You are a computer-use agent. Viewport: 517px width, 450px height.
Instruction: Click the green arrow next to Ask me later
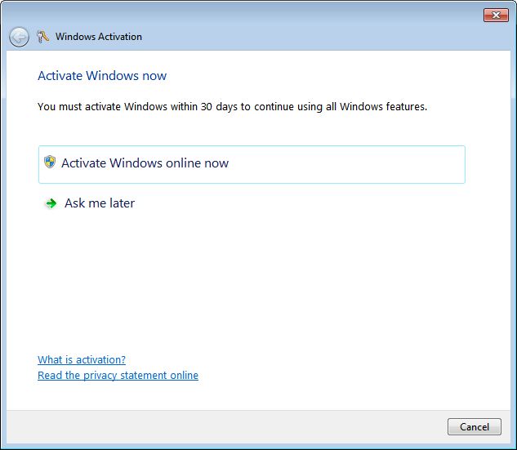tap(51, 203)
